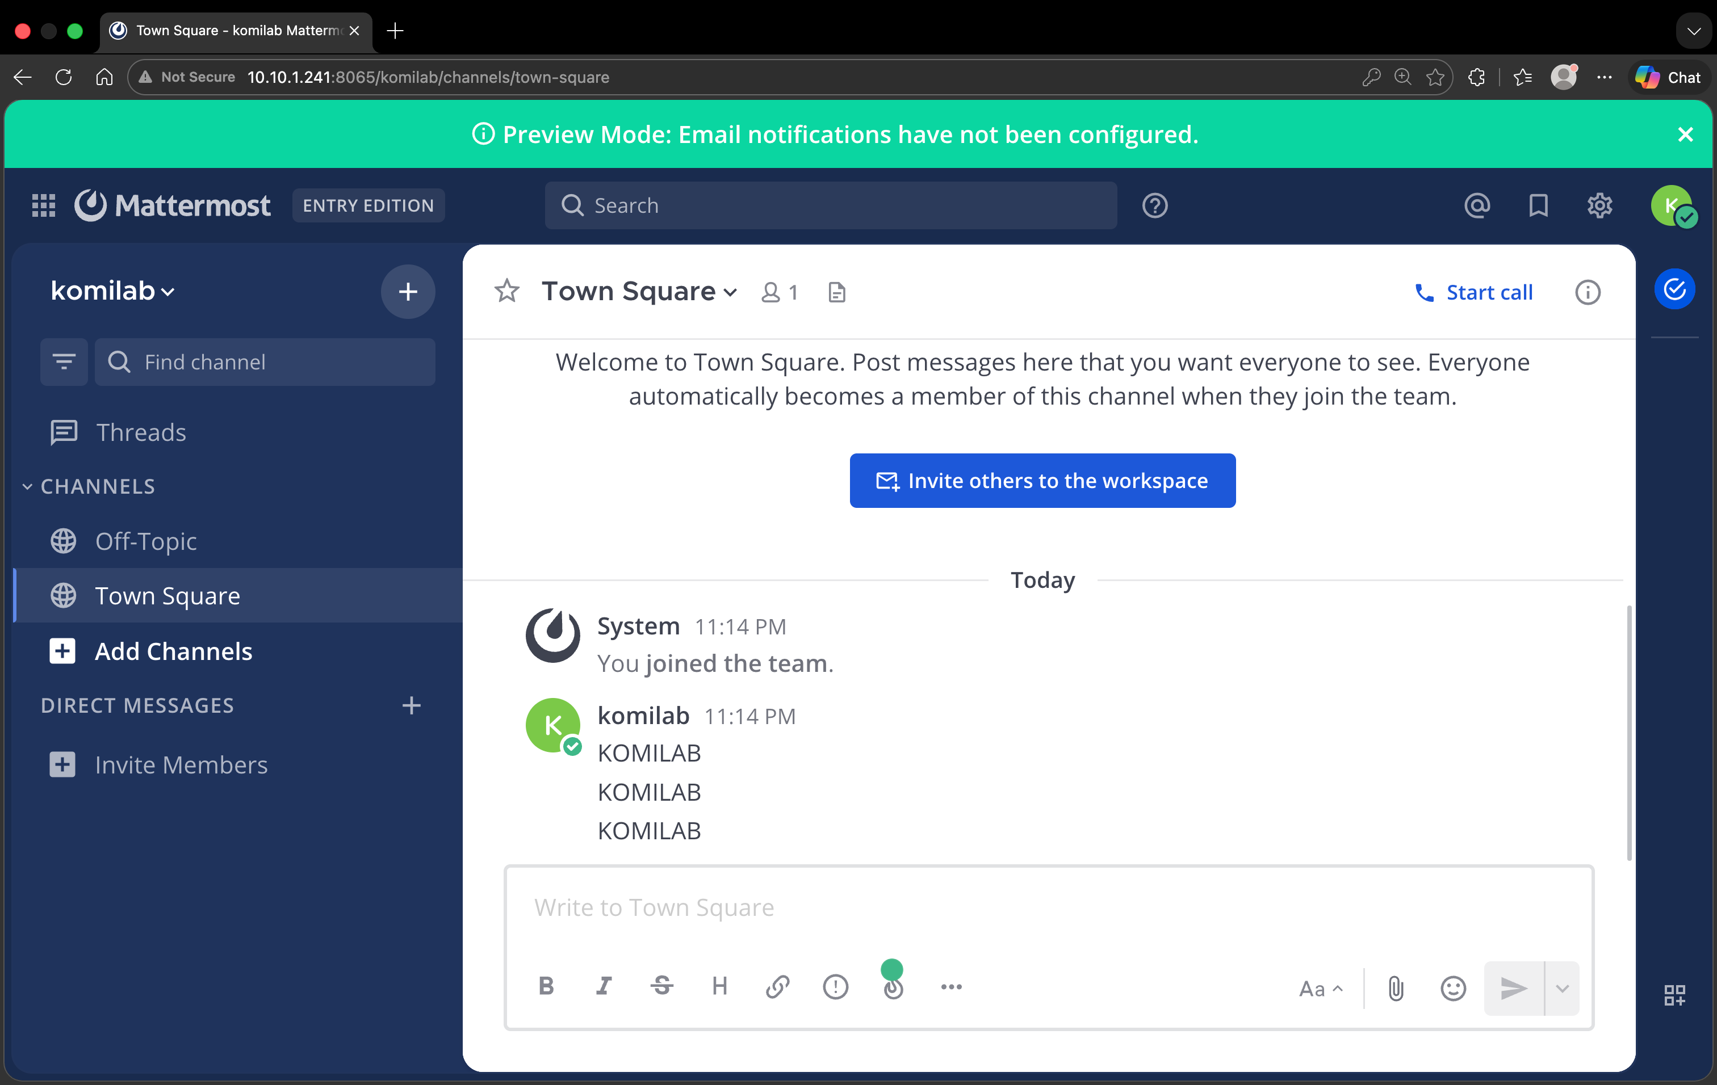Image resolution: width=1717 pixels, height=1085 pixels.
Task: Open the browser profile avatar
Action: [x=1564, y=77]
